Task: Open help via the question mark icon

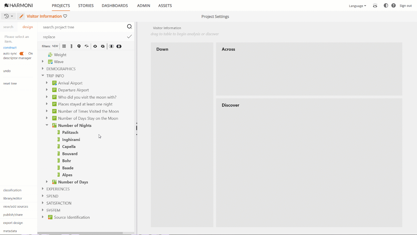Action: click(394, 6)
